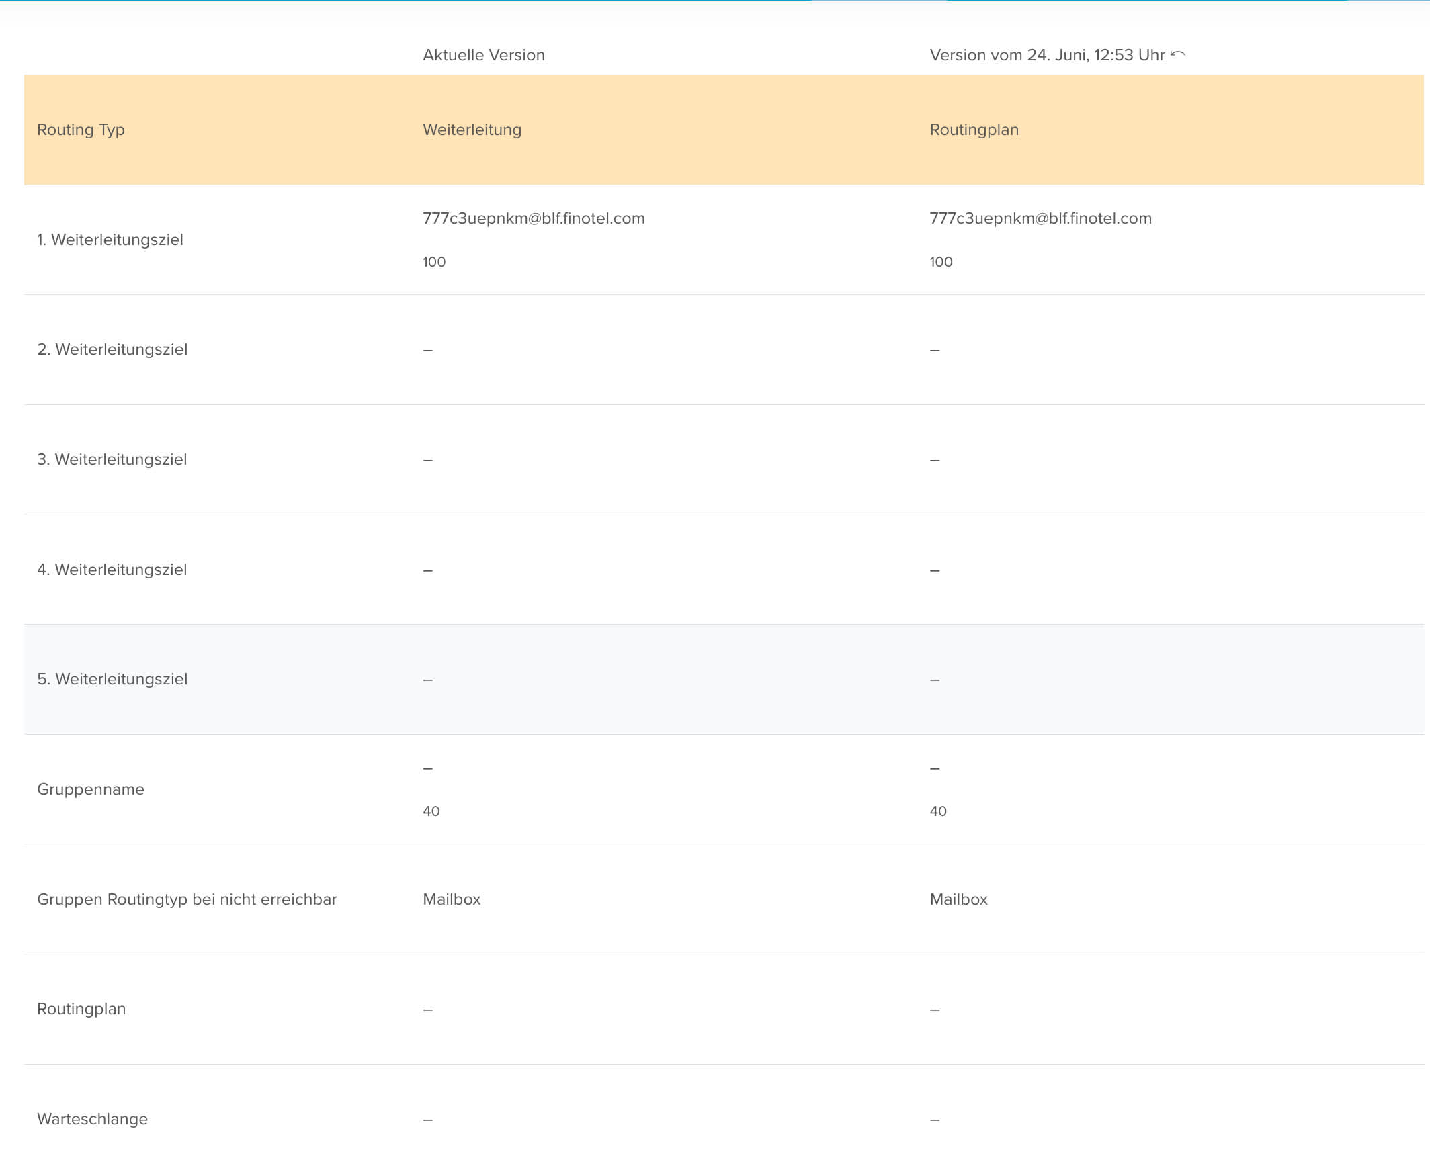Viewport: 1430px width, 1166px height.
Task: Click 'Mailbox' in the current version column
Action: (x=452, y=899)
